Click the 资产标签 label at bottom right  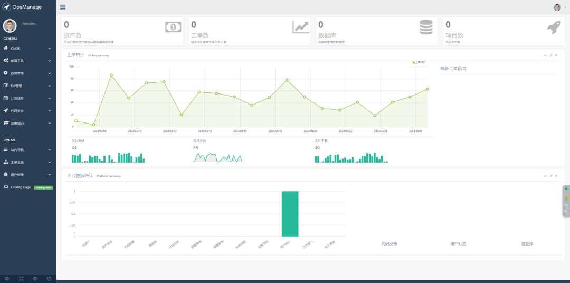458,244
